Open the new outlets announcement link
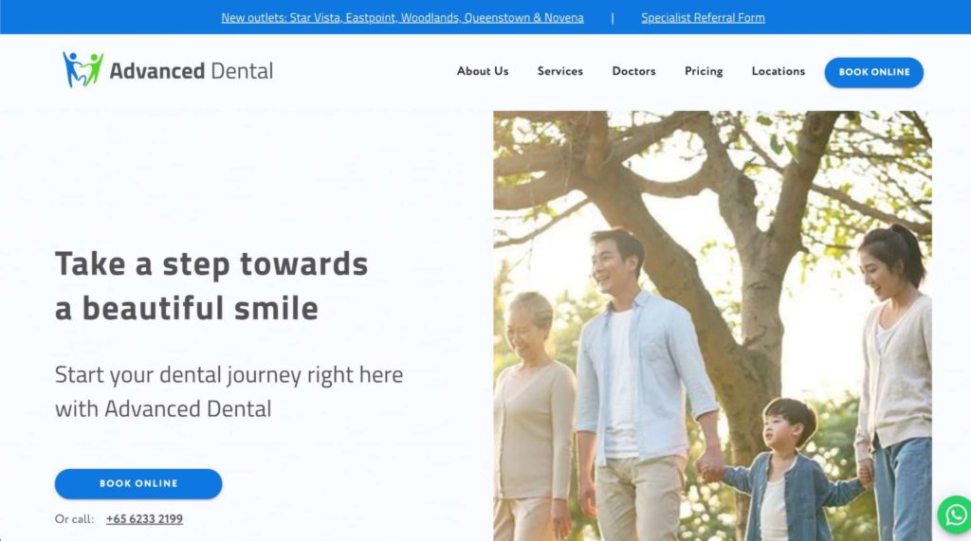The height and width of the screenshot is (541, 971). coord(402,17)
